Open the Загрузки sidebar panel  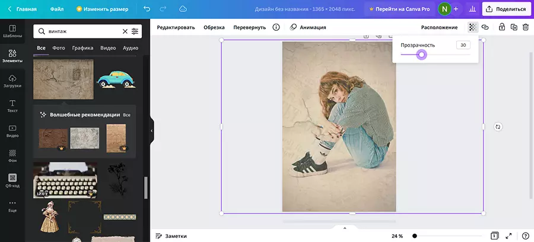pyautogui.click(x=12, y=81)
